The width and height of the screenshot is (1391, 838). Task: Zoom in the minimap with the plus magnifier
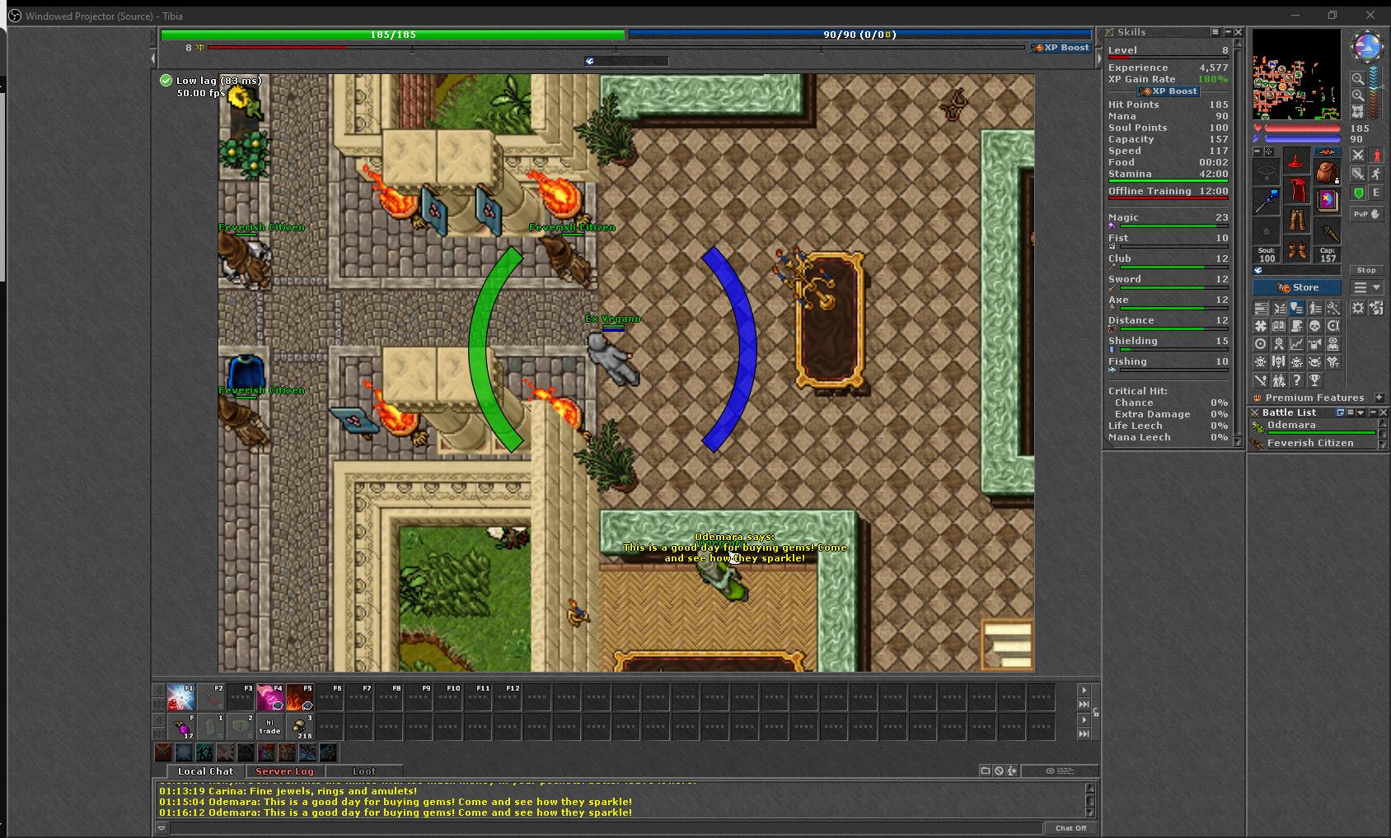click(1358, 95)
